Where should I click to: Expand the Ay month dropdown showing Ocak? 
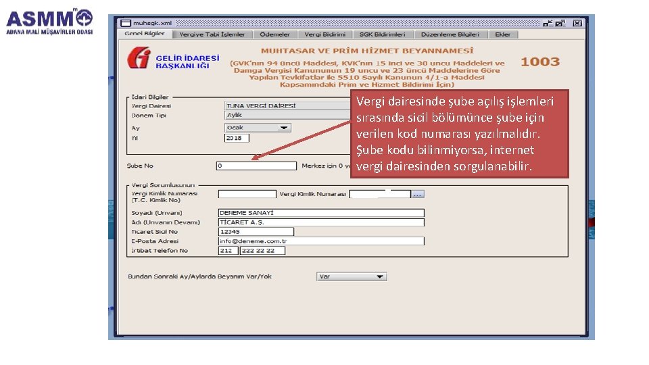point(258,128)
